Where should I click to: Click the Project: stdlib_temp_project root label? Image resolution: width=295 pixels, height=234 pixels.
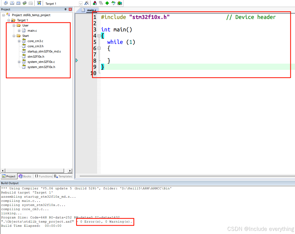[x=31, y=15]
